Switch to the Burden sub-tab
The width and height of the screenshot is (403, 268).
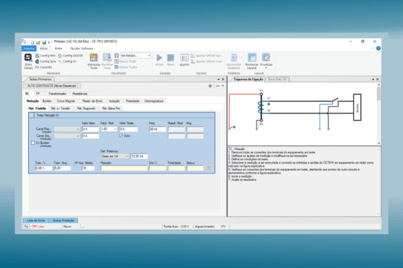coord(47,101)
